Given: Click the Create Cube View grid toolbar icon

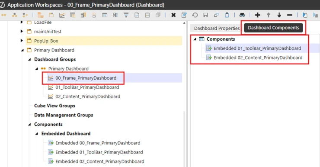Looking at the screenshot, I should (73, 15).
